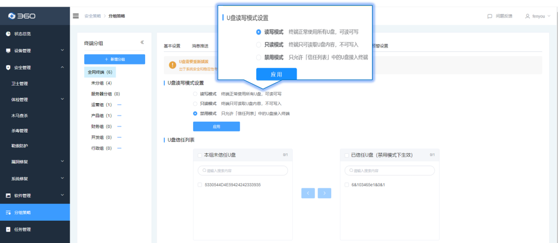This screenshot has width=558, height=243.
Task: Collapse 安全管理 in the sidebar
Action: 35,67
